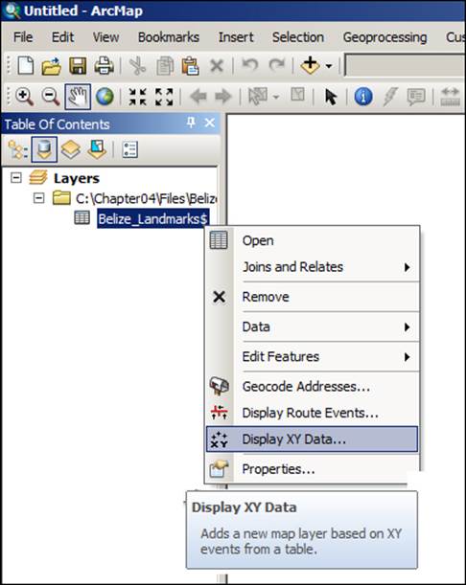Clear Selected Features icon
The width and height of the screenshot is (466, 585).
tap(297, 95)
